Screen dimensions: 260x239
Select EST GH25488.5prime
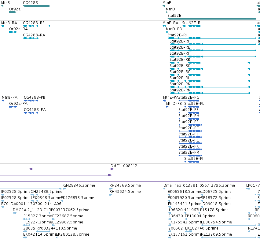[46, 192]
